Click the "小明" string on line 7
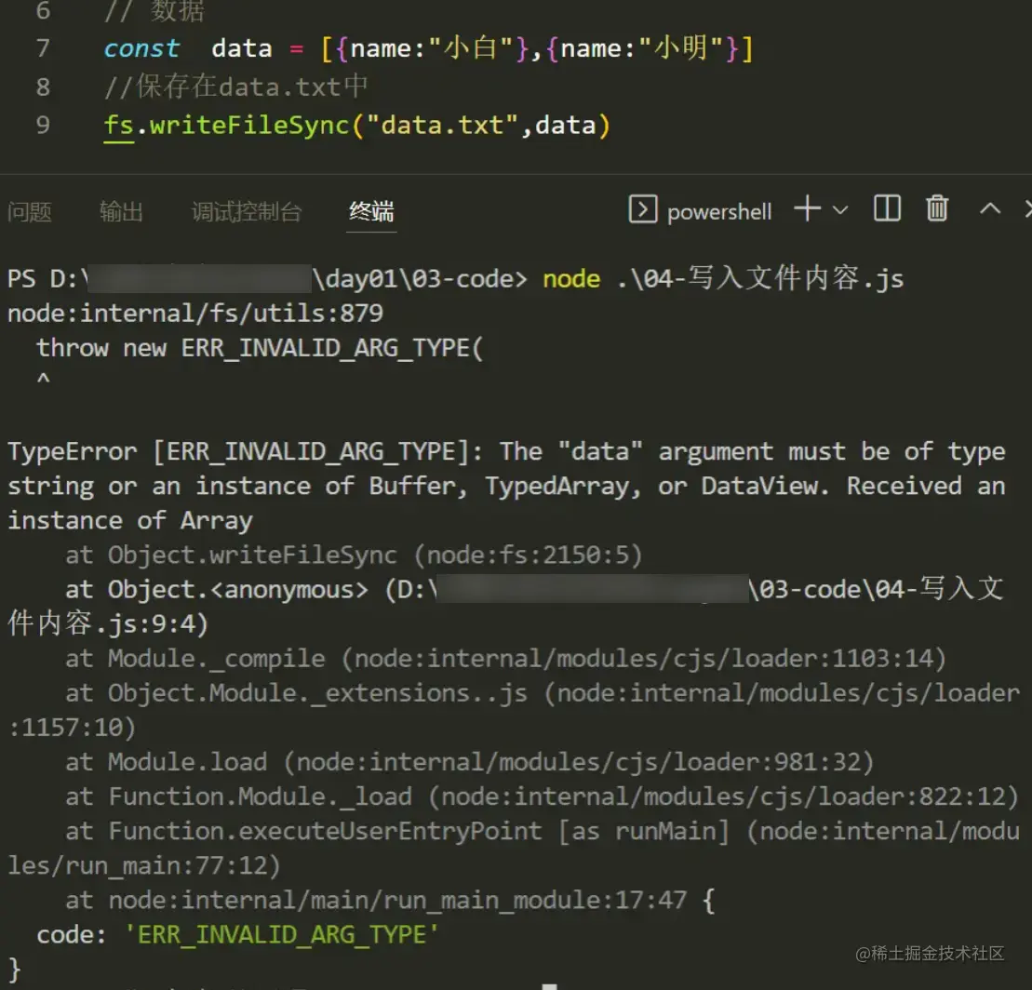1032x990 pixels. [680, 48]
